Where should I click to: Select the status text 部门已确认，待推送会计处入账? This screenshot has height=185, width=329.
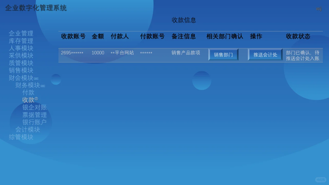(x=303, y=55)
